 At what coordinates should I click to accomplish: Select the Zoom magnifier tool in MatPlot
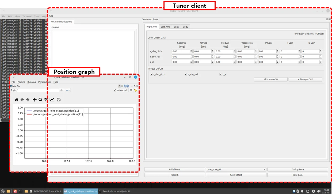pyautogui.click(x=40, y=100)
